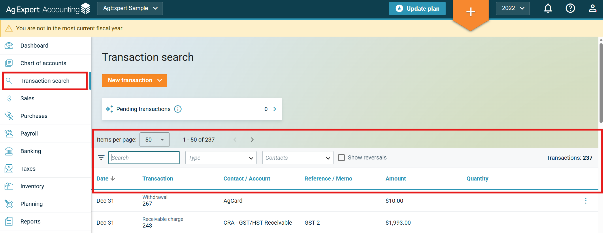Image resolution: width=603 pixels, height=233 pixels.
Task: Open the filter lines icon beside Search
Action: 101,158
